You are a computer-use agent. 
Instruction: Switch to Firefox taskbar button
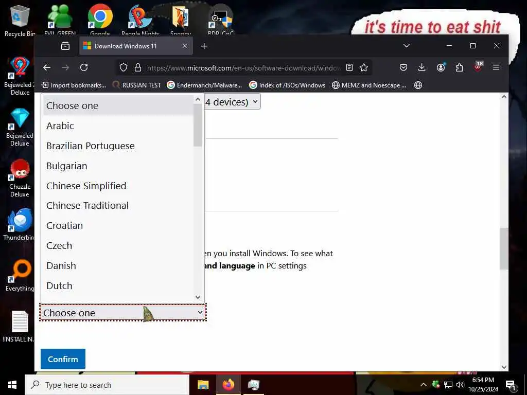[228, 385]
